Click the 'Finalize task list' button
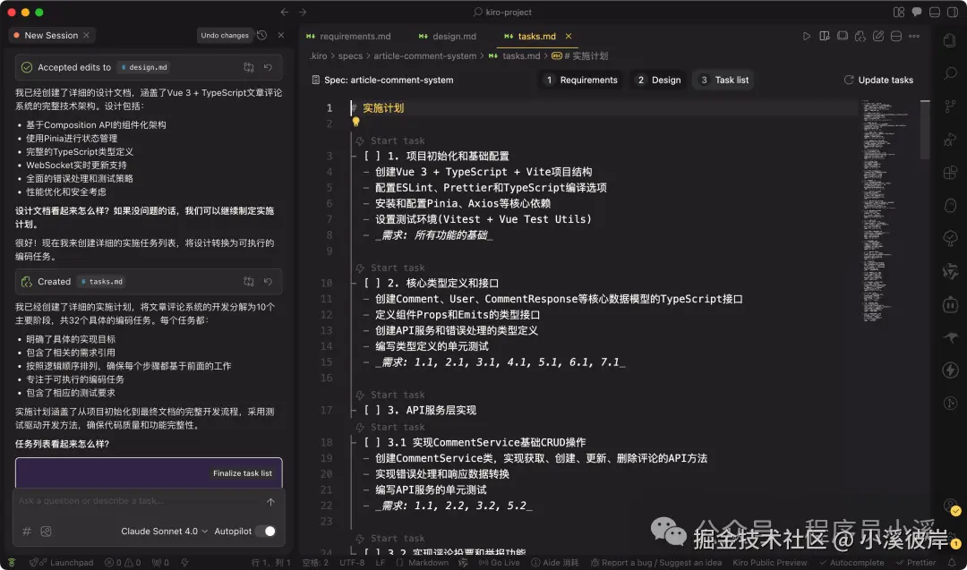Viewport: 967px width, 570px height. point(244,473)
